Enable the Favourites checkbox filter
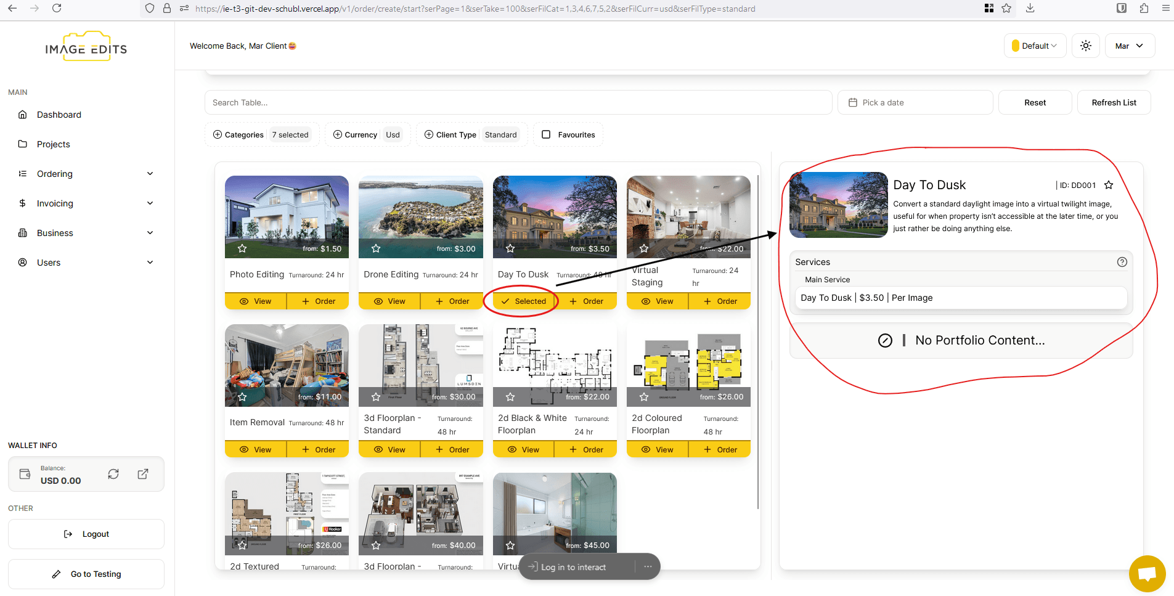Image resolution: width=1174 pixels, height=596 pixels. pos(546,134)
